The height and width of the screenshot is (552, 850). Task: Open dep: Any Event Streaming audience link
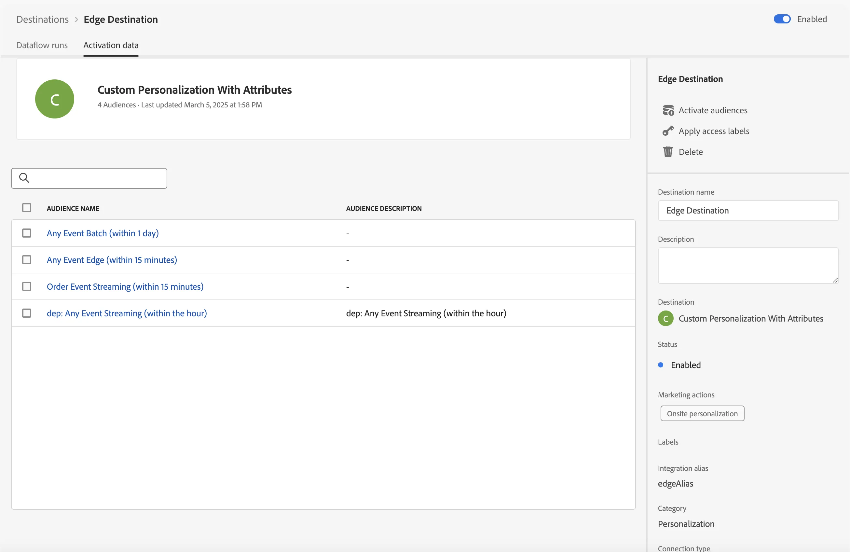127,313
